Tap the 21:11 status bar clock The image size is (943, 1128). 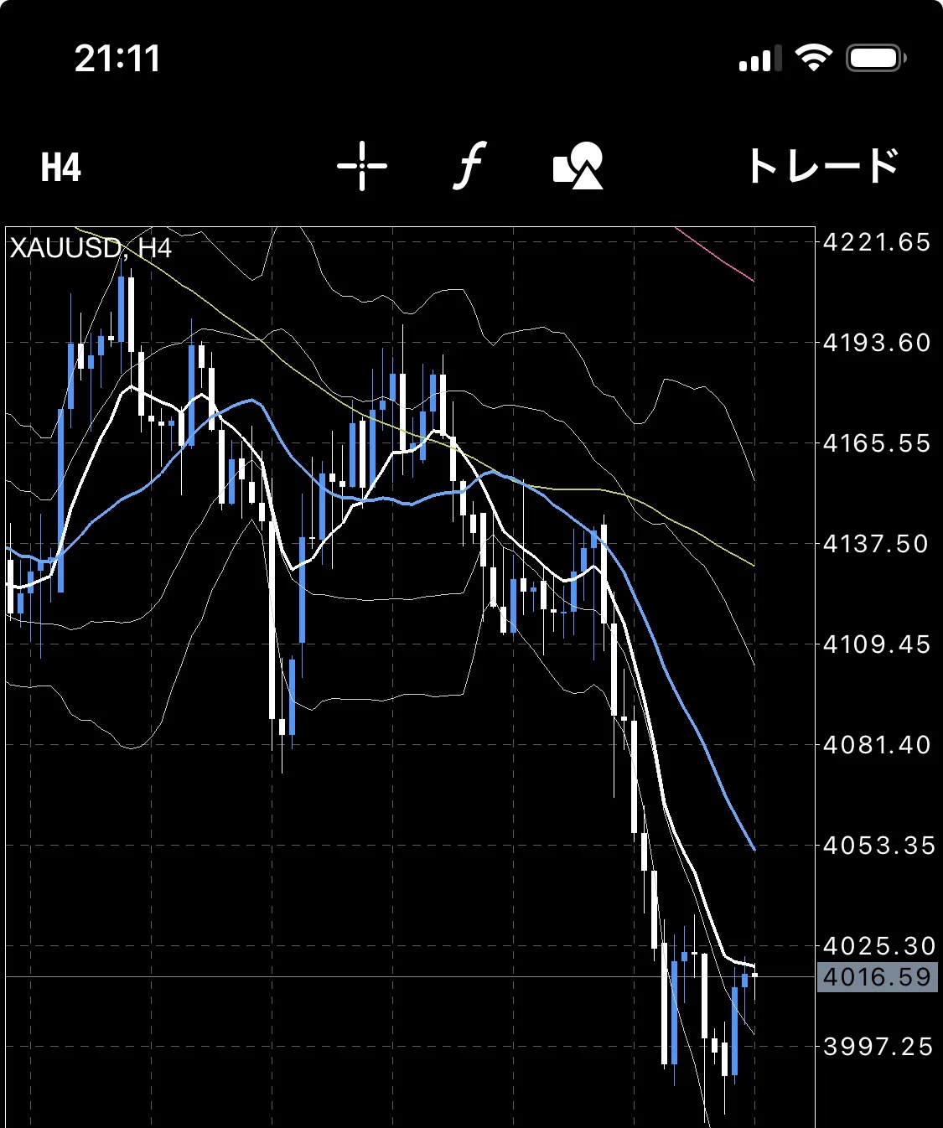tap(117, 59)
